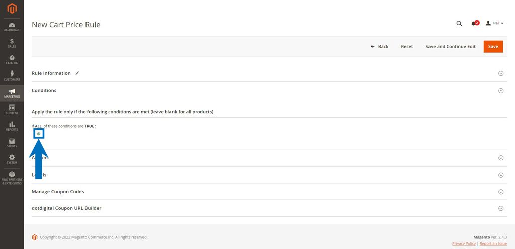Open Find Partners & Extensions
This screenshot has width=515, height=249.
pyautogui.click(x=12, y=178)
